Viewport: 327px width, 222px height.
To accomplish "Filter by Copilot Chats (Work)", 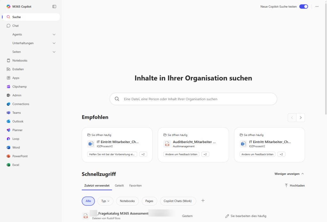I will tap(178, 201).
